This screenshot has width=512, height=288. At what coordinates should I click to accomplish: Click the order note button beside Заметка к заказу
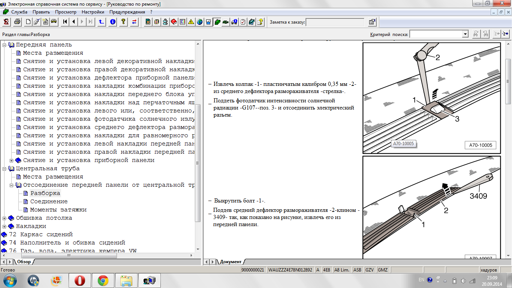tap(372, 22)
